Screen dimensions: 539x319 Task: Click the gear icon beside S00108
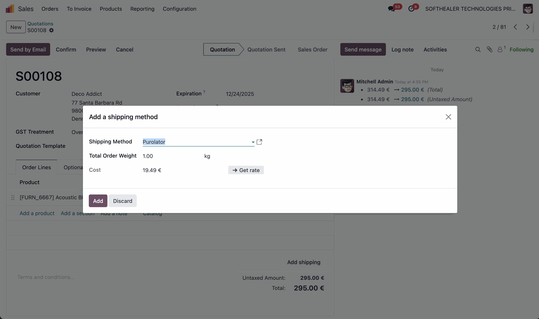(x=51, y=30)
